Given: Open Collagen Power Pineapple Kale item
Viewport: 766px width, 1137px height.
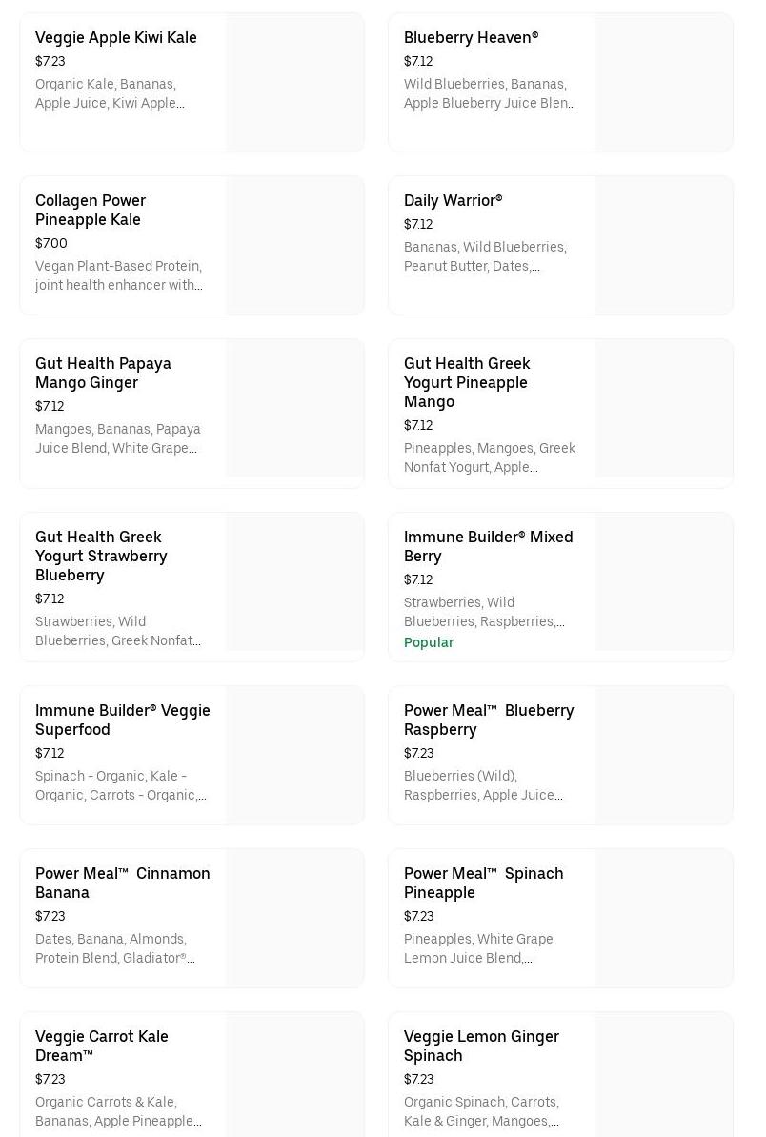Looking at the screenshot, I should [x=91, y=210].
